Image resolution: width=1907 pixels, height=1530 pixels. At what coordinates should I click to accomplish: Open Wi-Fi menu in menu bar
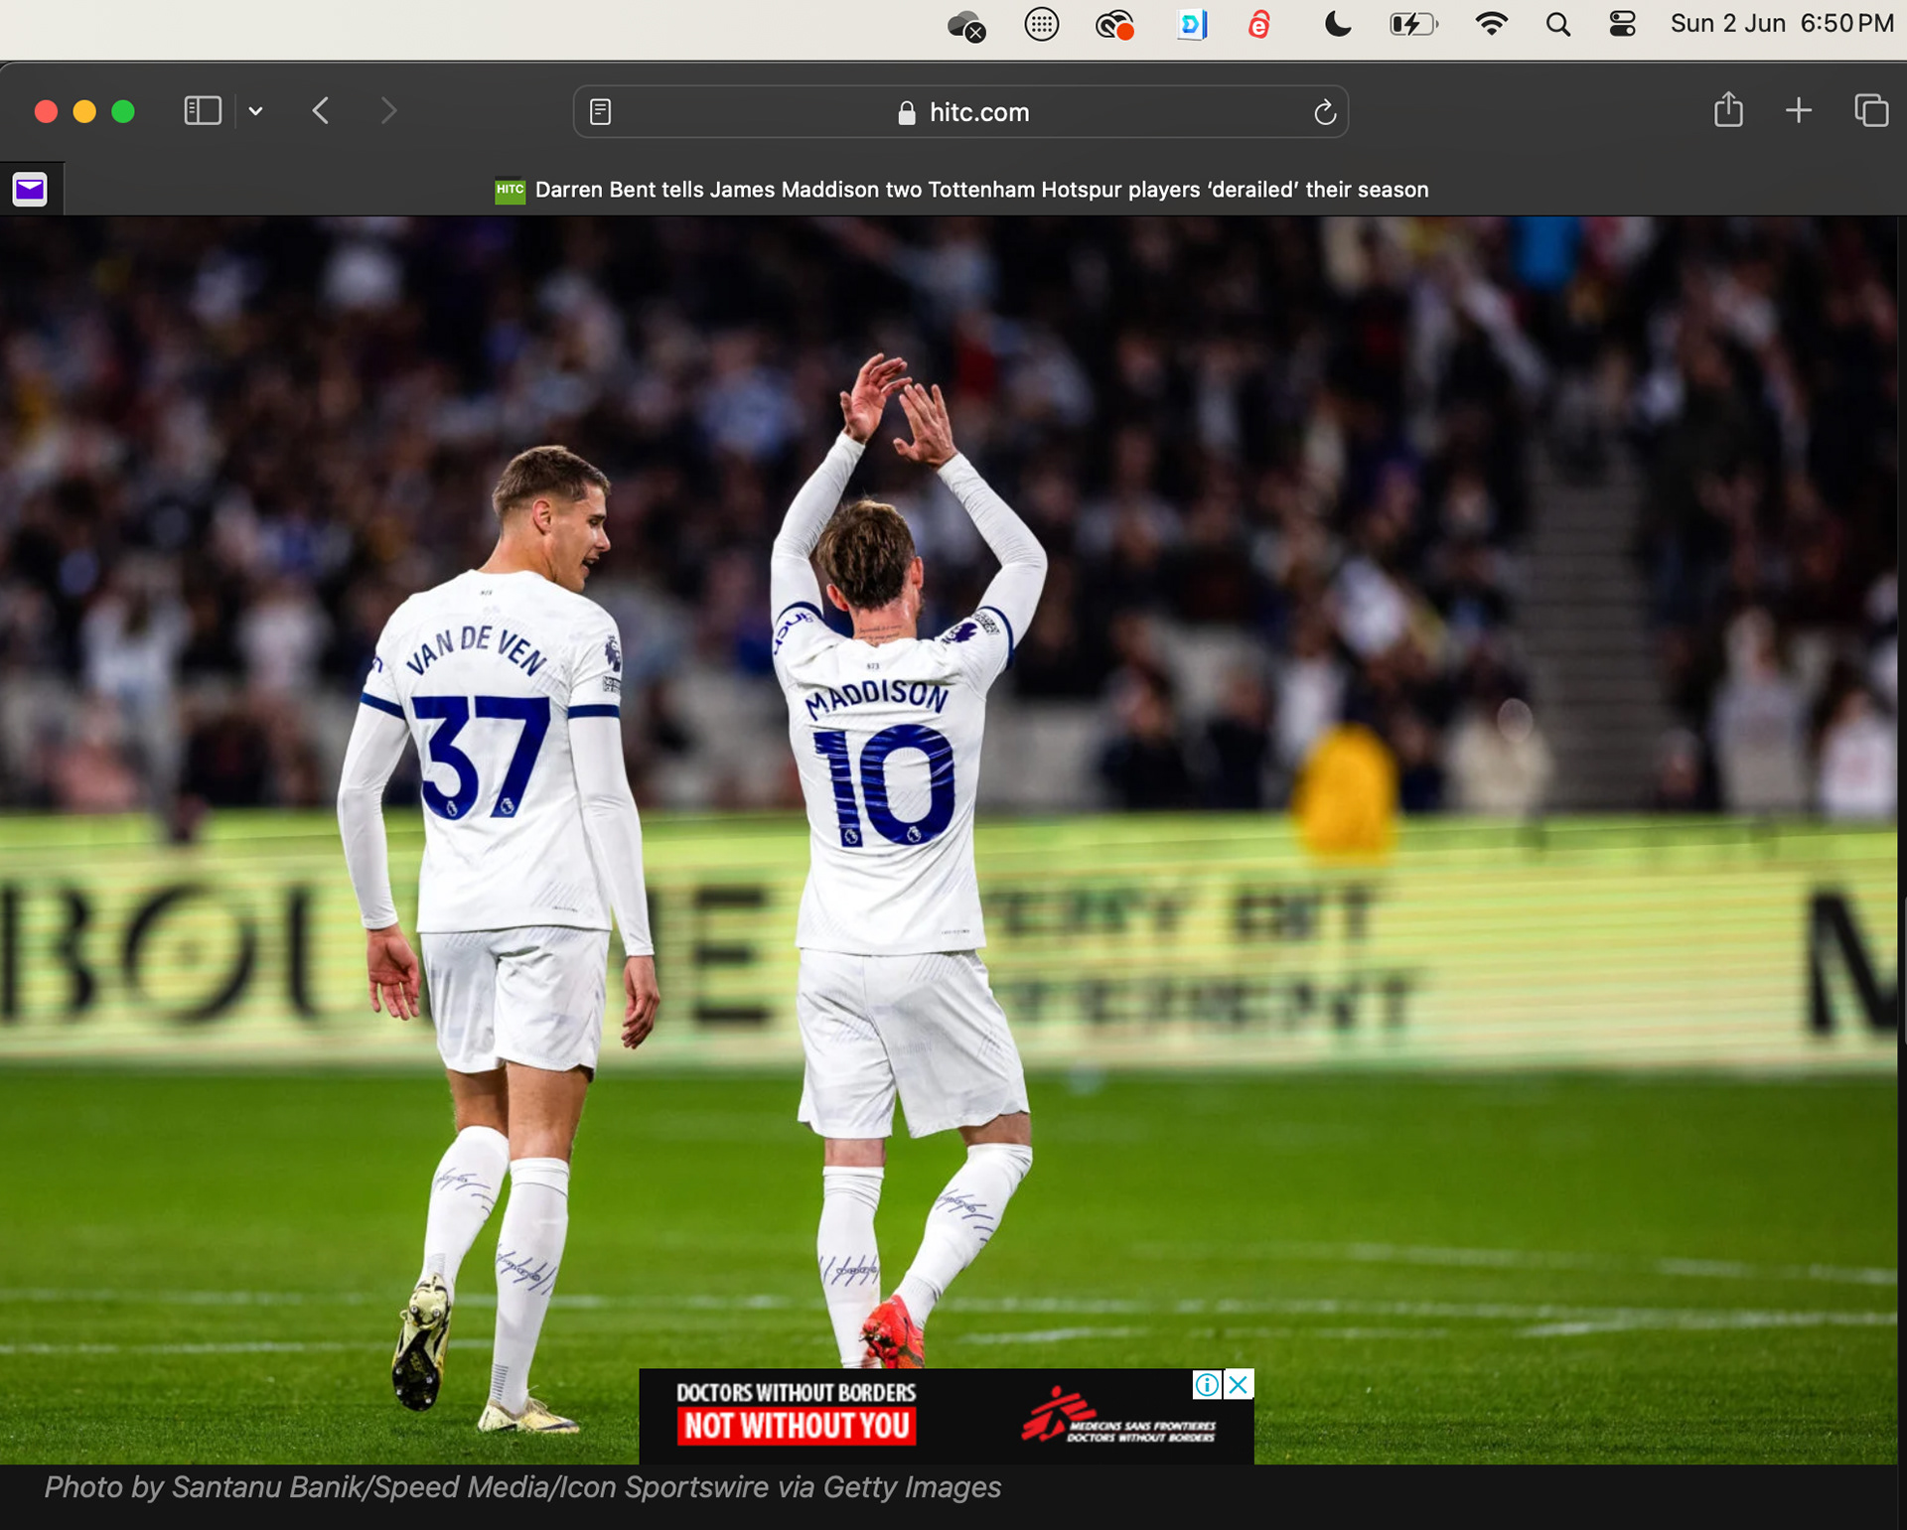(x=1491, y=24)
